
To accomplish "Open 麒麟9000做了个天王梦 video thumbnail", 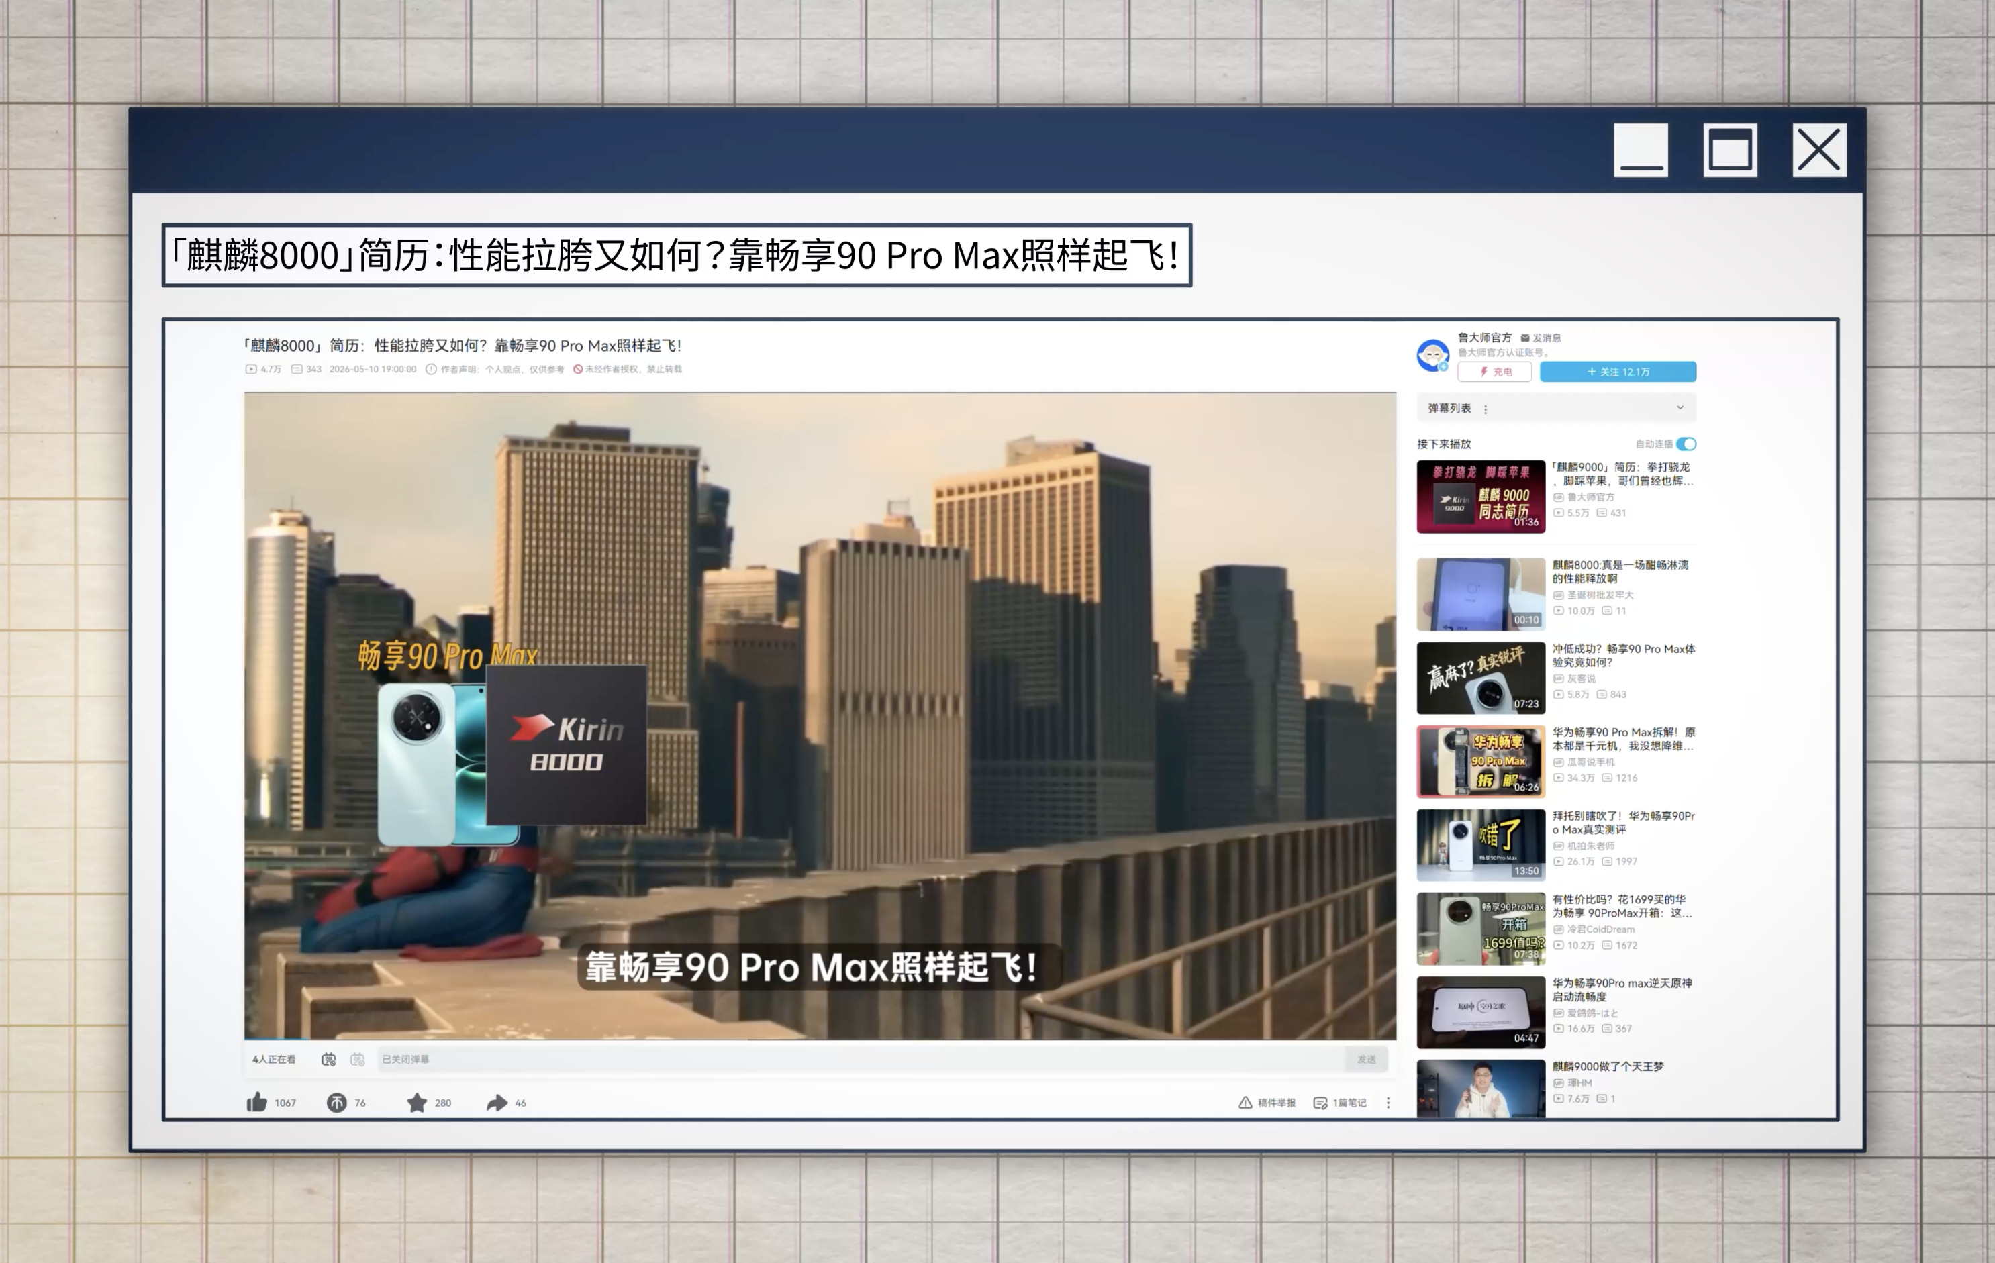I will 1481,1089.
